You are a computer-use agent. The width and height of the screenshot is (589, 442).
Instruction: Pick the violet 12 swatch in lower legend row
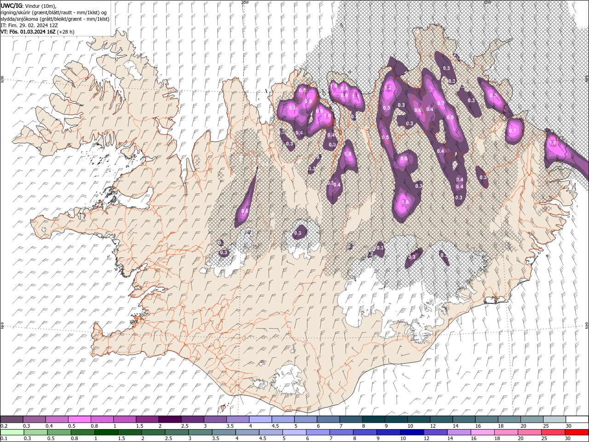435,432
